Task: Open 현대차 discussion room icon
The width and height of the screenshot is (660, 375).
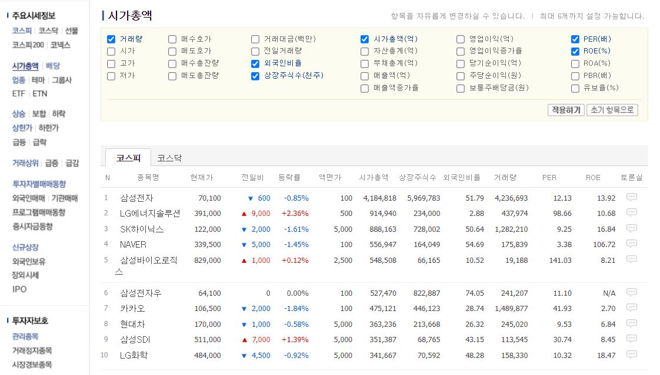Action: click(x=631, y=323)
